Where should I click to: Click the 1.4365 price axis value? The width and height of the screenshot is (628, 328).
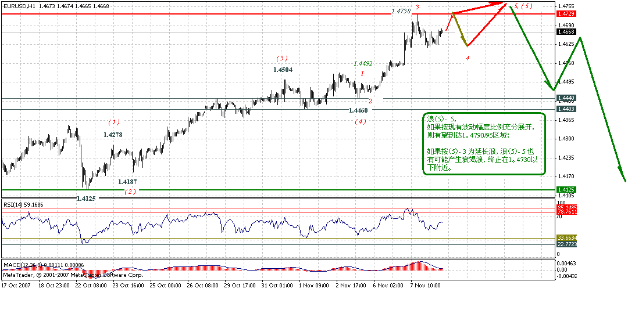[x=566, y=120]
